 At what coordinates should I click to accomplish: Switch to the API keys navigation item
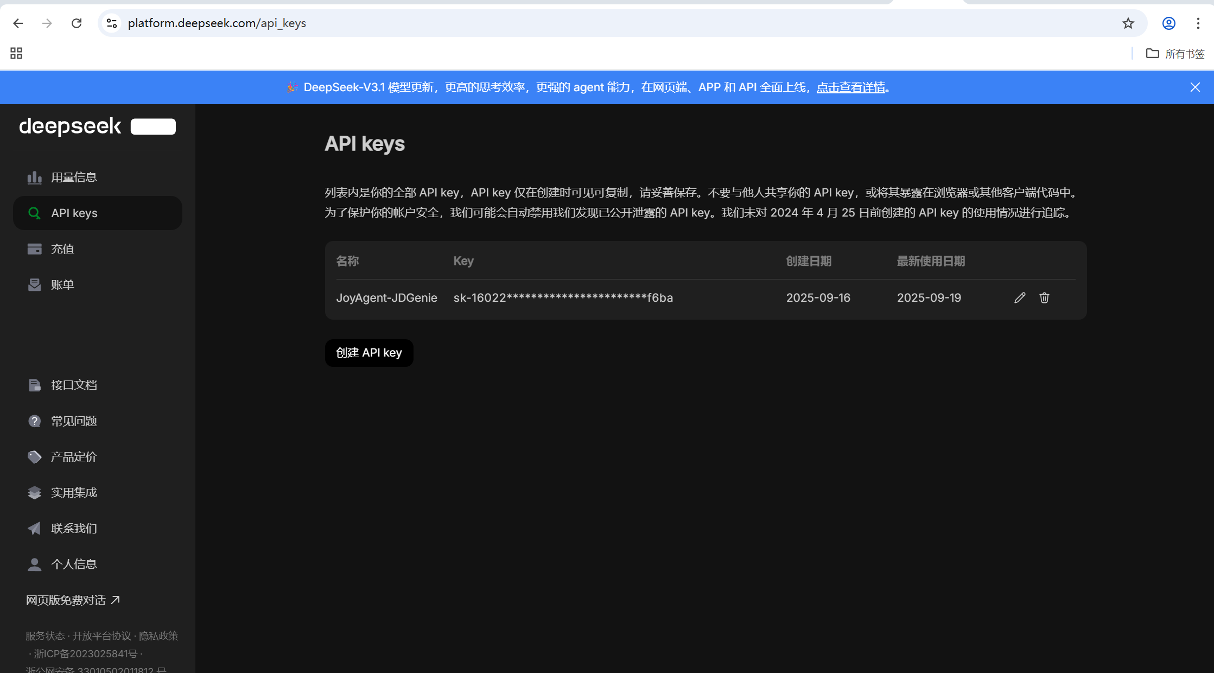tap(74, 213)
